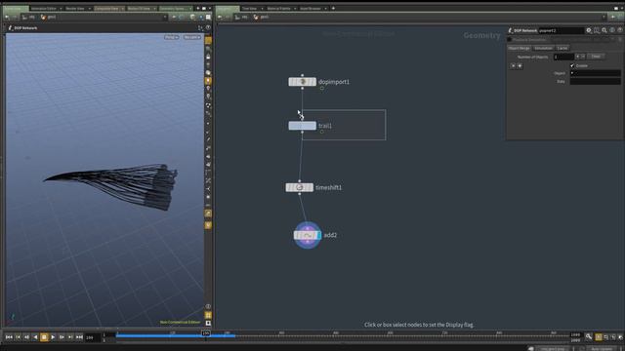Screen dimensions: 625x351
Task: Open the Persp camera menu in viewport
Action: (x=172, y=37)
